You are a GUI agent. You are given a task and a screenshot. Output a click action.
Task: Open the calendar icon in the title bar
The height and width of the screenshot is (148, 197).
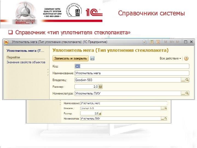158,42
